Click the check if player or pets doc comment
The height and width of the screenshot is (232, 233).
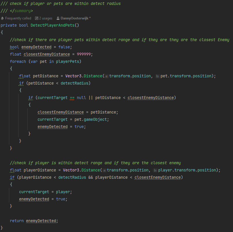61,3
